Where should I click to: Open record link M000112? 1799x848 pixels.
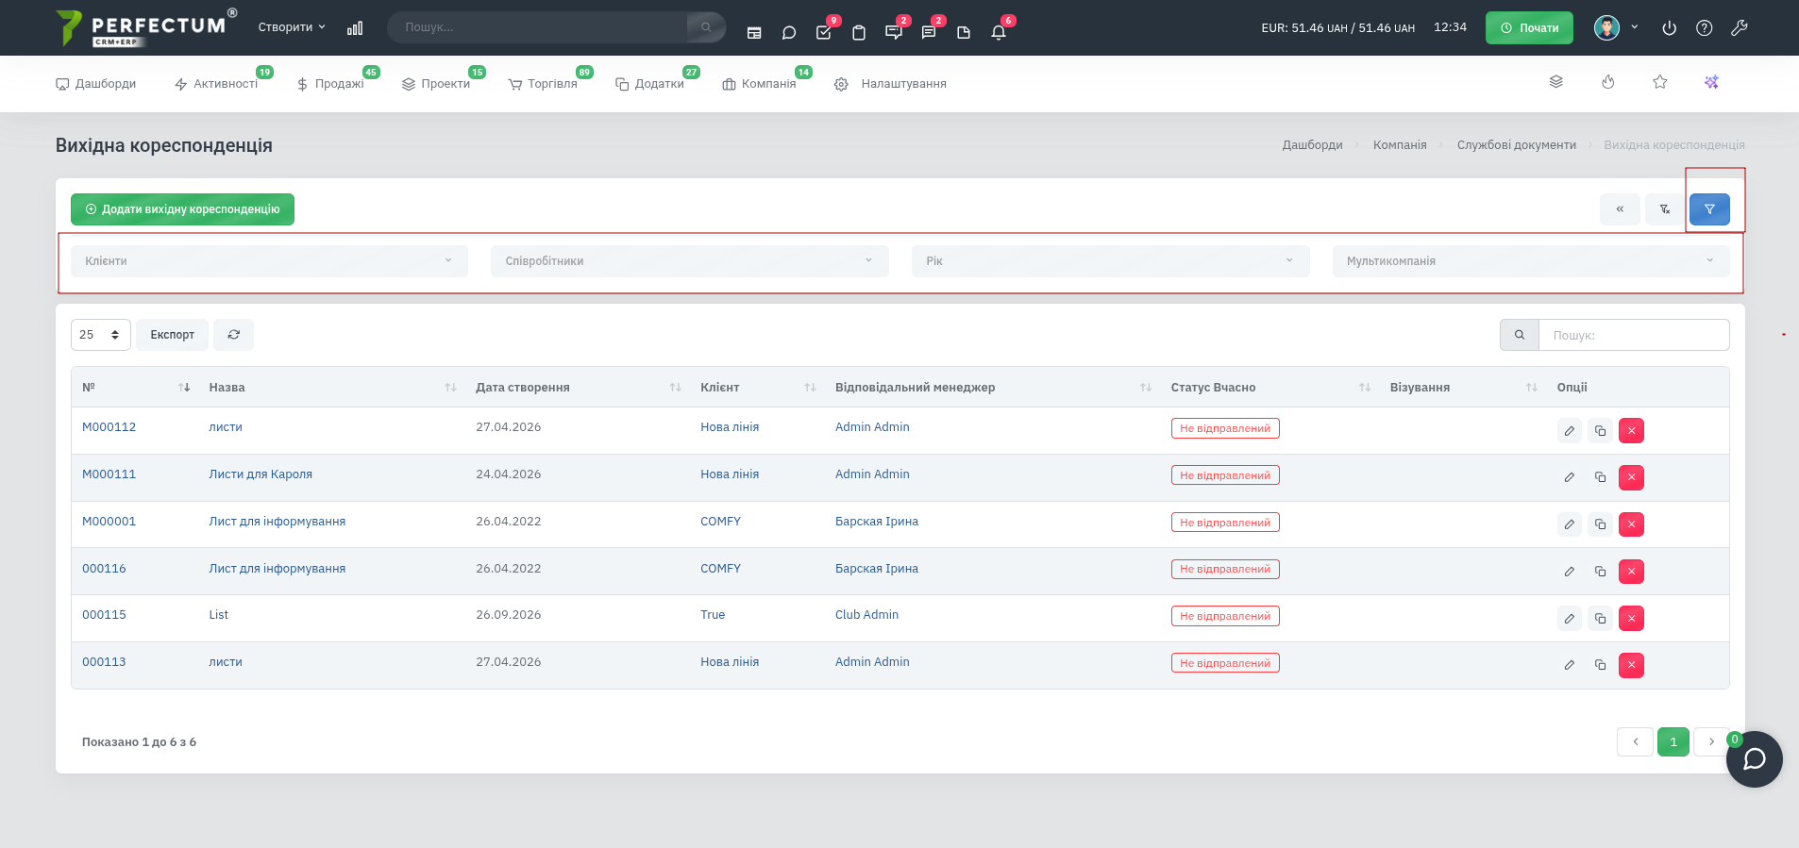click(x=109, y=427)
